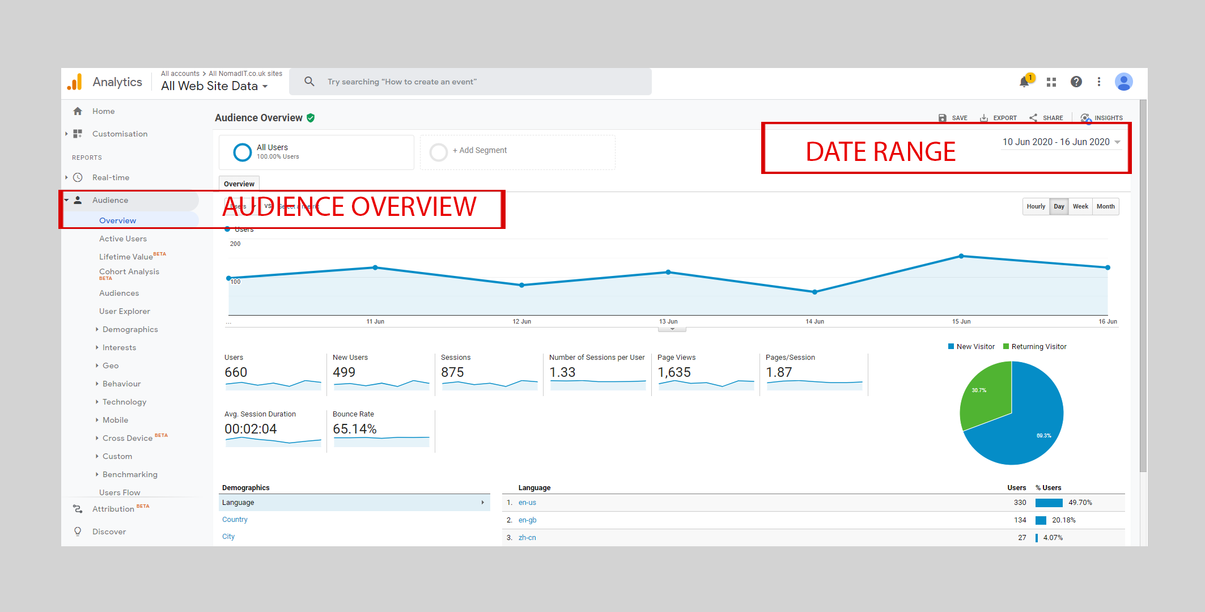Open the notifications bell icon

1024,82
